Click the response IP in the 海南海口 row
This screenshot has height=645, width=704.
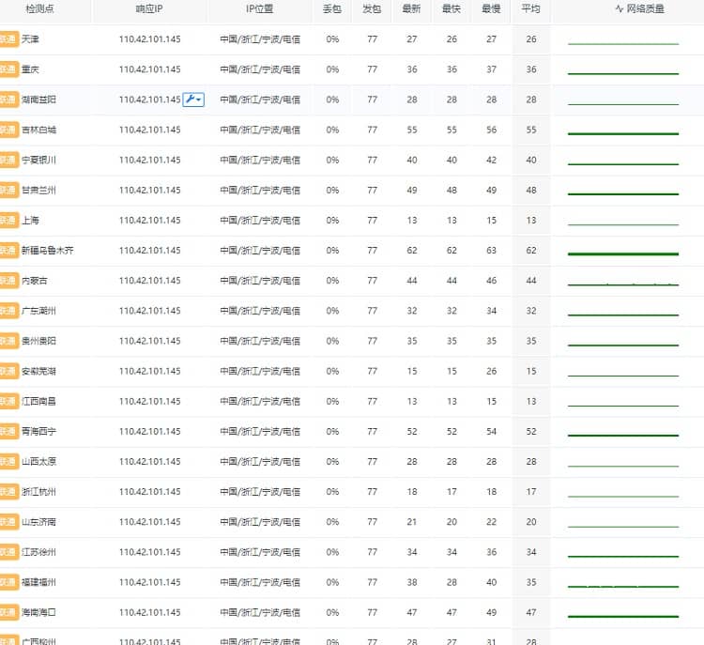pyautogui.click(x=150, y=612)
